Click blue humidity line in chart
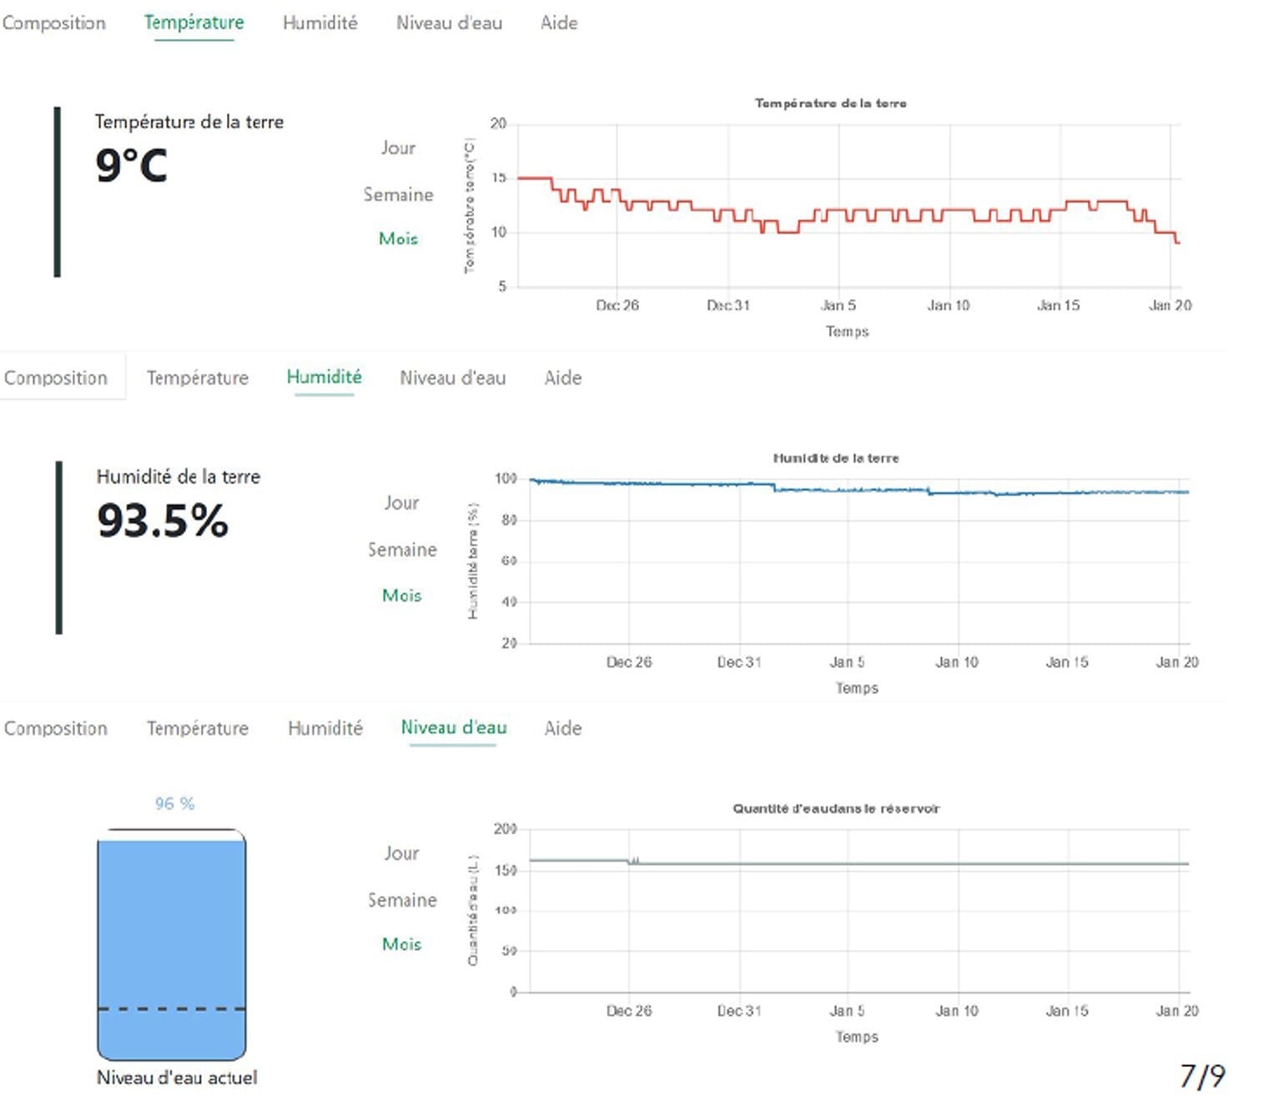This screenshot has width=1279, height=1096. (x=859, y=489)
